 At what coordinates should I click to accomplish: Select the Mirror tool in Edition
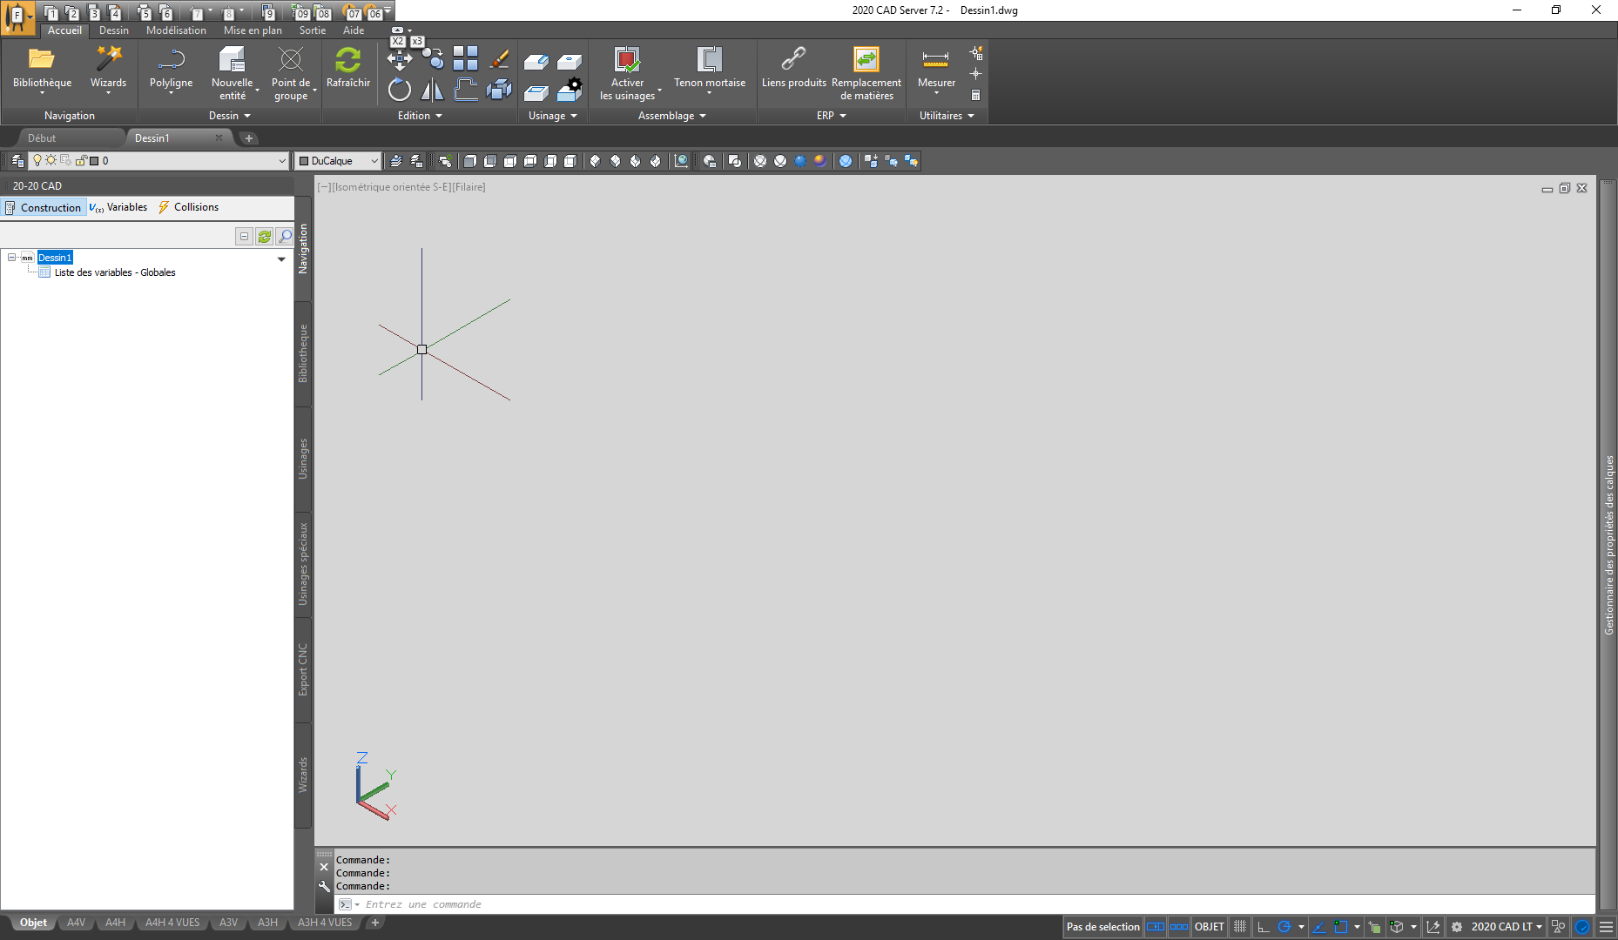(x=432, y=90)
